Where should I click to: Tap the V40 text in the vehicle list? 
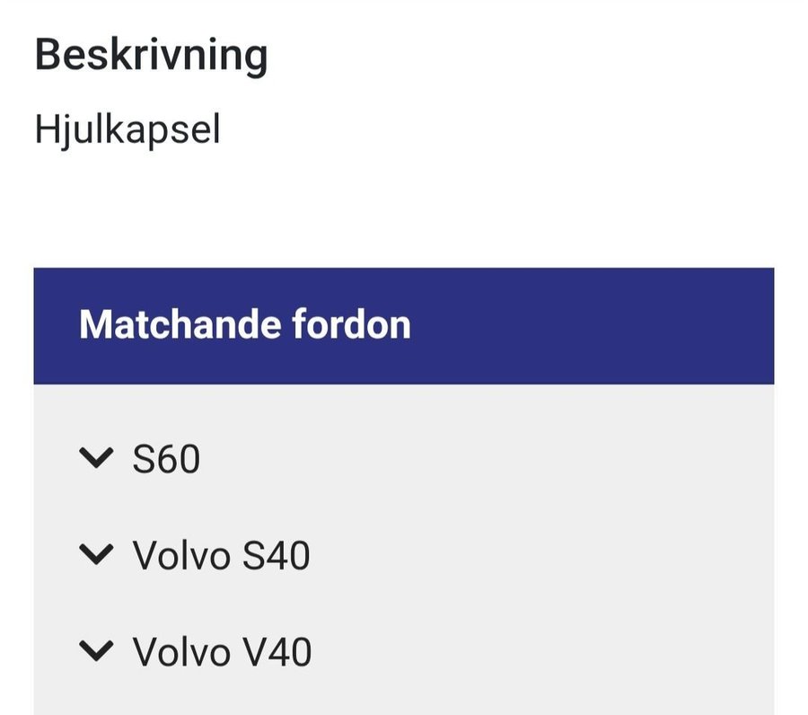277,651
